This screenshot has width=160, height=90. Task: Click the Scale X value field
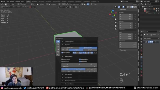pos(126,34)
